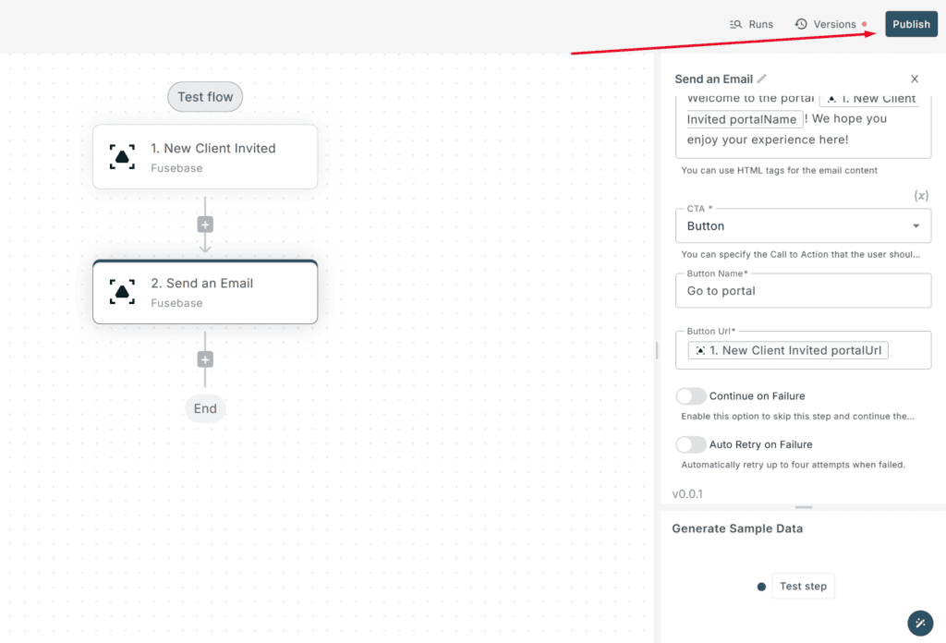The width and height of the screenshot is (946, 643).
Task: Click the variable (x) icon above CTA
Action: 921,196
